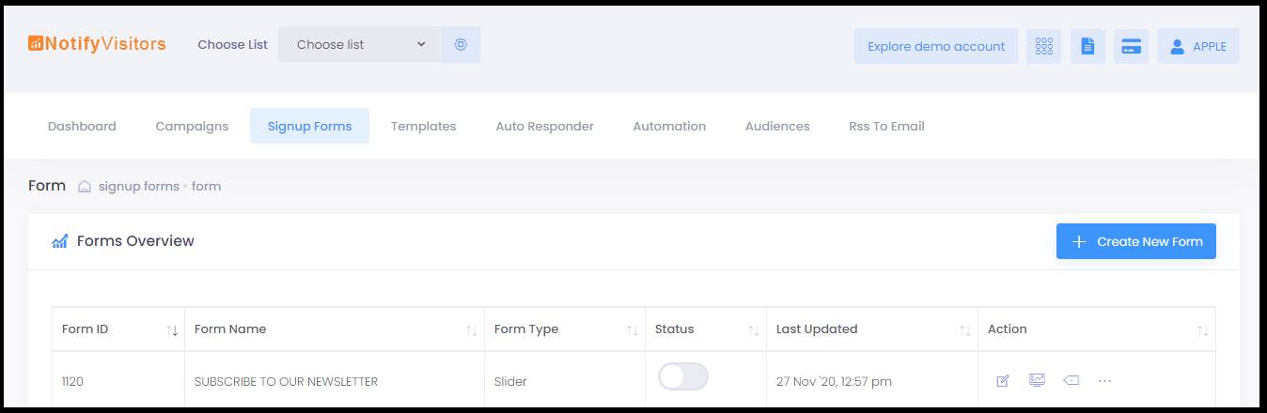Go to the Audiences tab

coord(777,126)
